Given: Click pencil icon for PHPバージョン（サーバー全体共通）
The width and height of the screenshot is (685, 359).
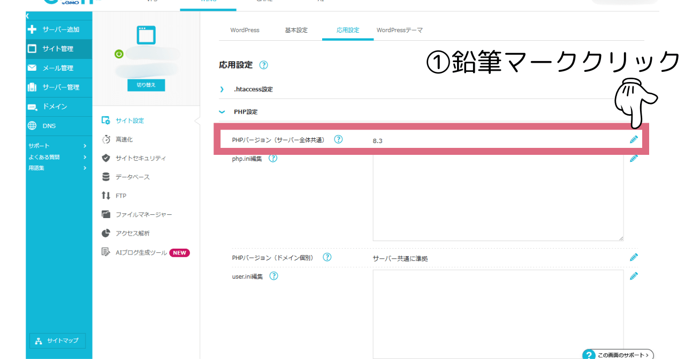Looking at the screenshot, I should [634, 140].
